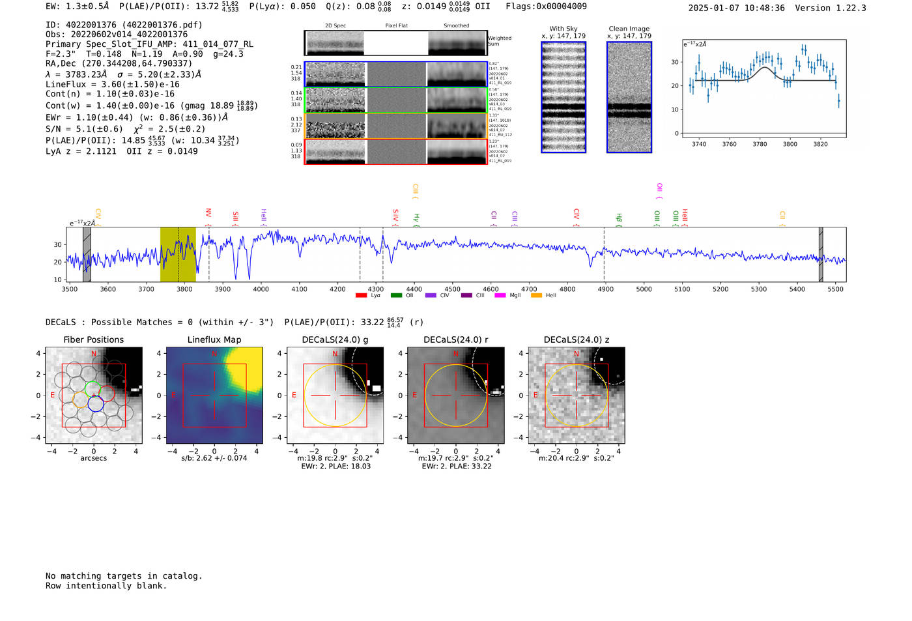Open the DECaLS(24.0) r image

(x=456, y=396)
